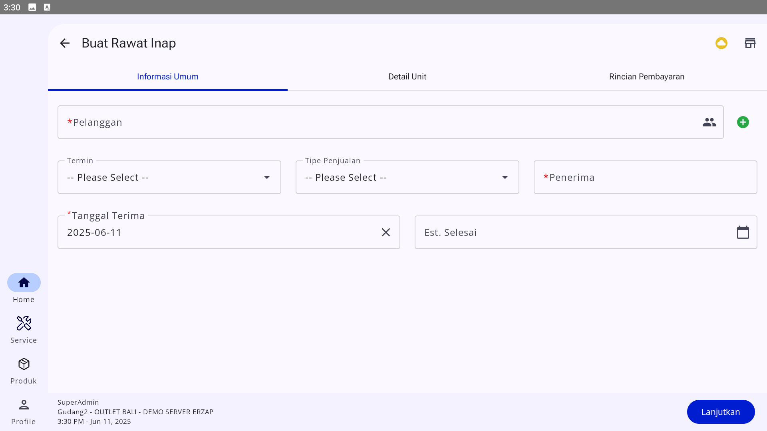Open the Service section
The width and height of the screenshot is (767, 431).
click(x=24, y=330)
